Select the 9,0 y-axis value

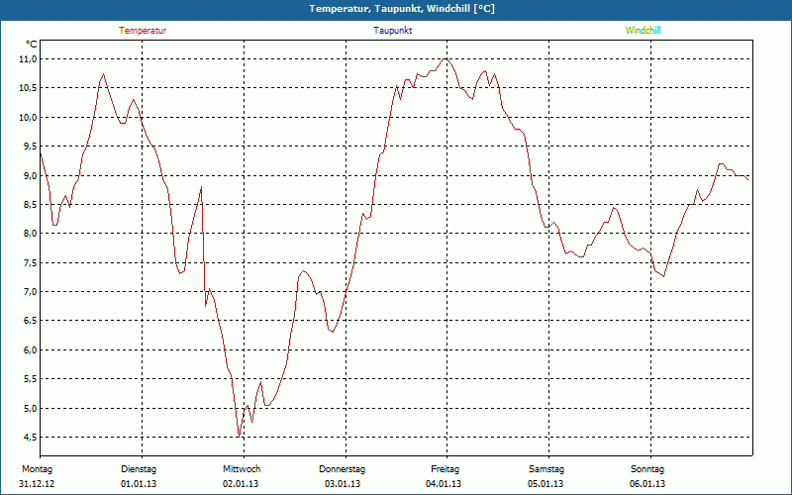tap(31, 176)
